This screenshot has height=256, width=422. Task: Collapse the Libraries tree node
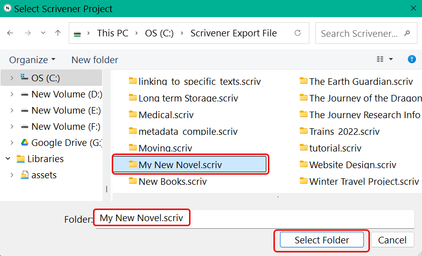(8, 159)
